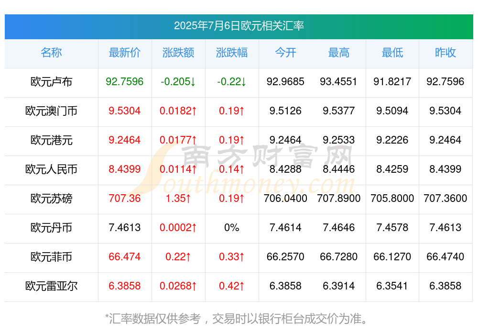
Task: Click the row name "欧元港元"
Action: 51,140
